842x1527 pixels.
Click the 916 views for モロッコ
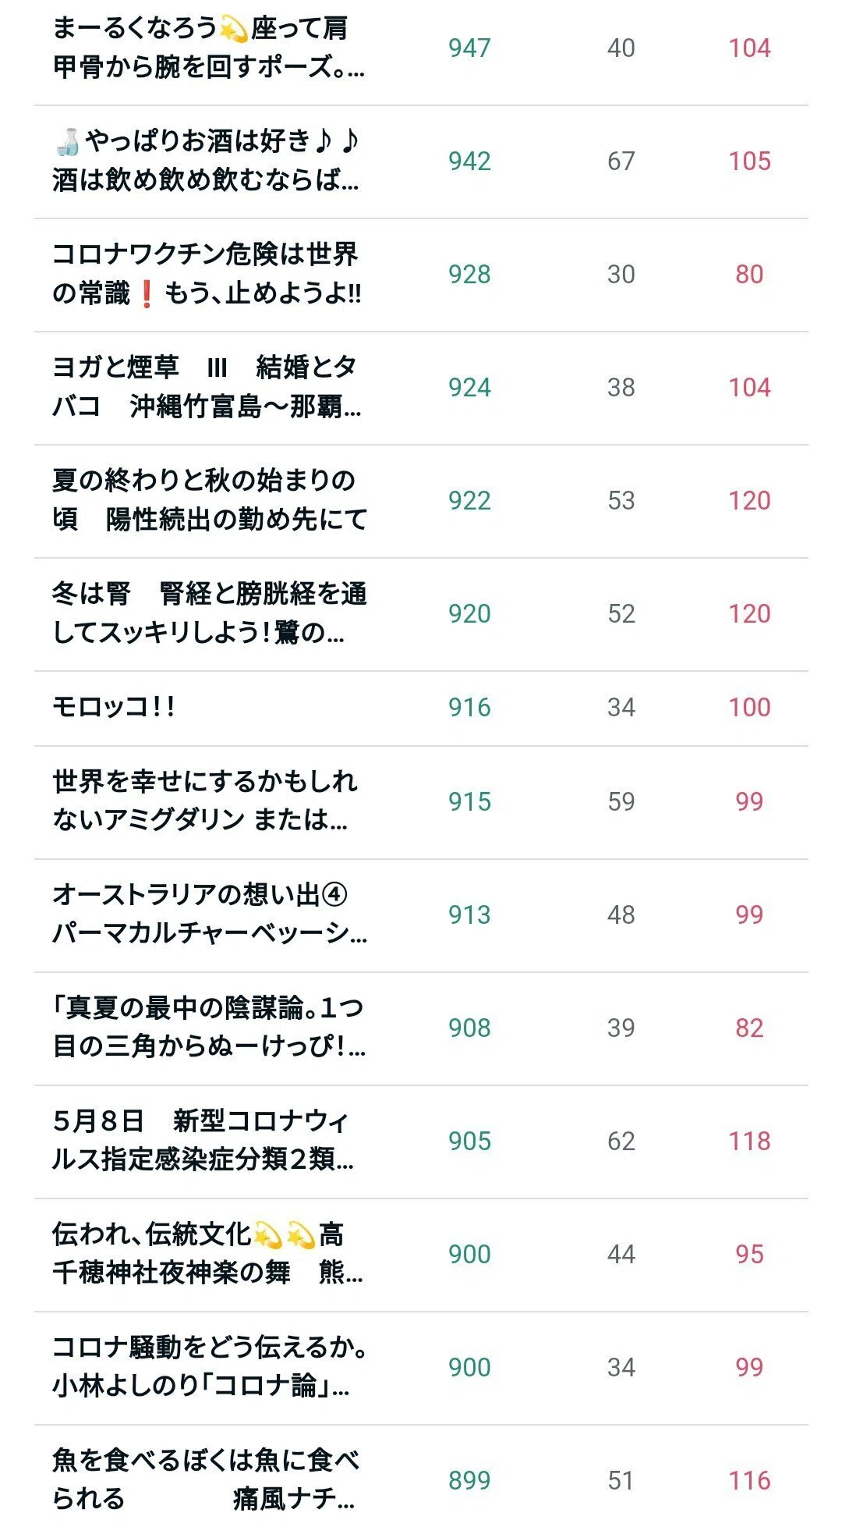pos(469,707)
